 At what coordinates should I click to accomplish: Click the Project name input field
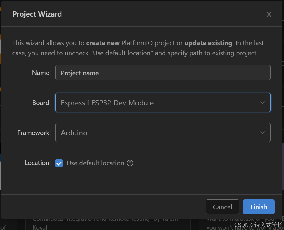click(x=163, y=72)
